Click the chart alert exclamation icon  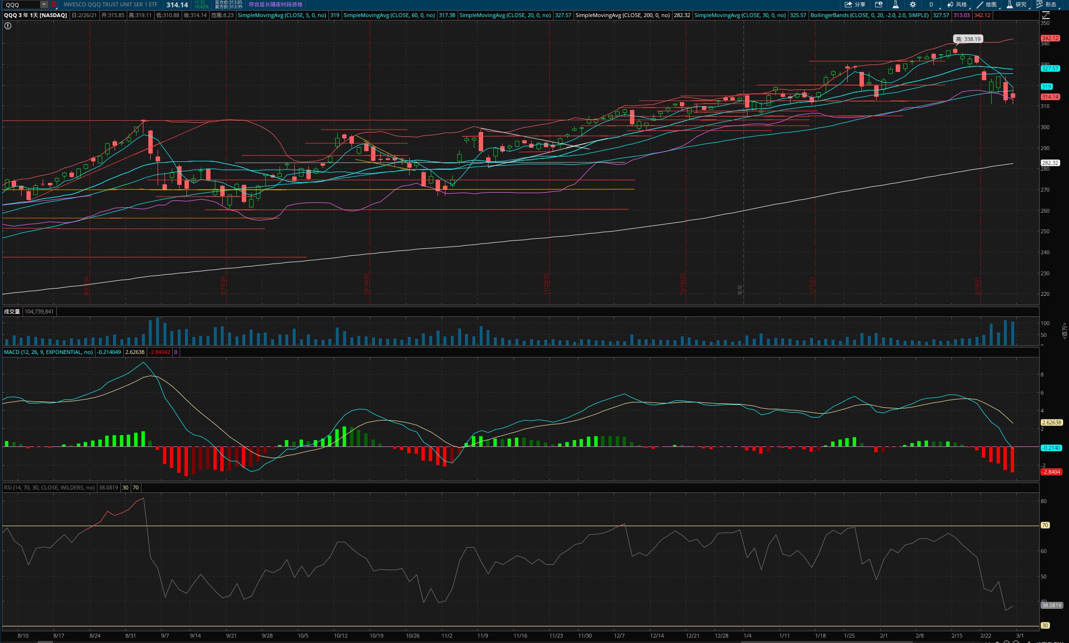(x=7, y=26)
